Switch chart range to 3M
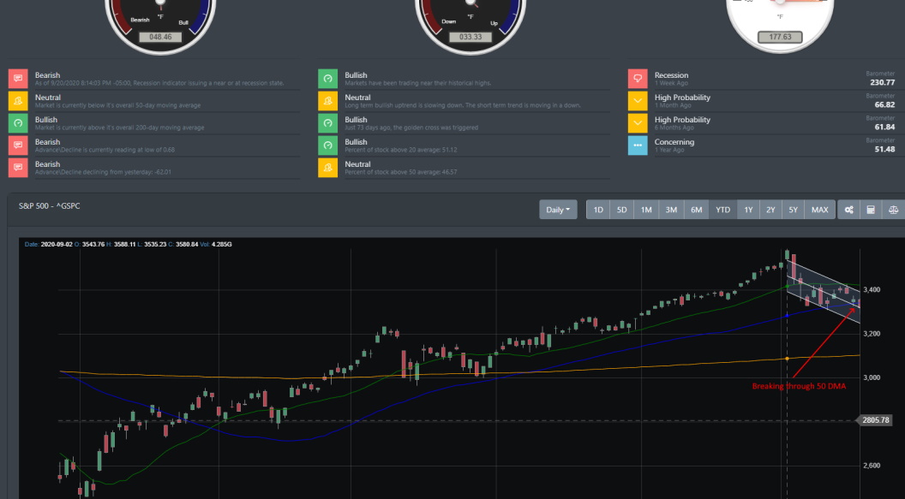This screenshot has height=499, width=905. pos(671,210)
